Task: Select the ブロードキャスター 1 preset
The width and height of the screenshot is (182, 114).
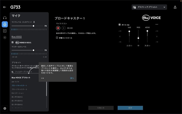Action: pyautogui.click(x=19, y=85)
